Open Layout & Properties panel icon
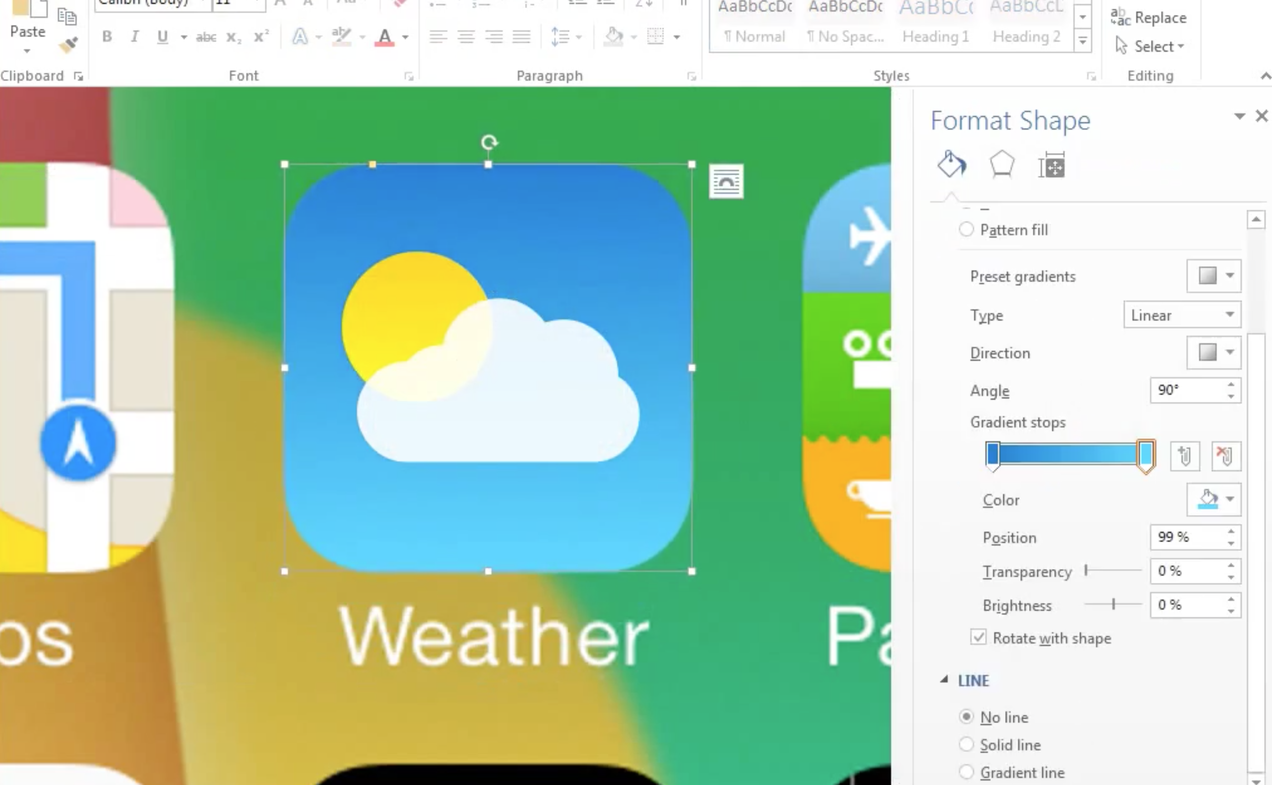The height and width of the screenshot is (785, 1272). [1052, 166]
